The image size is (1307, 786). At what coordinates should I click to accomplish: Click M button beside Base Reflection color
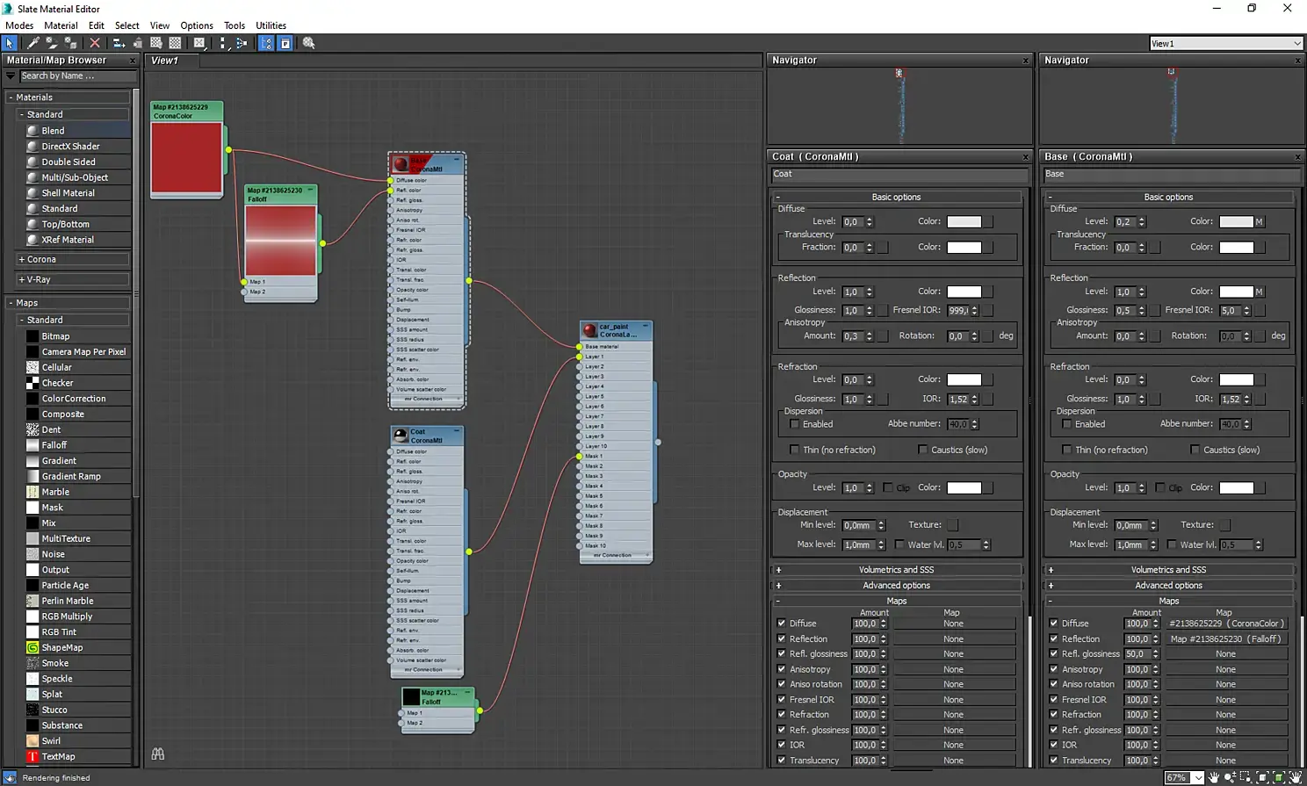(x=1259, y=292)
